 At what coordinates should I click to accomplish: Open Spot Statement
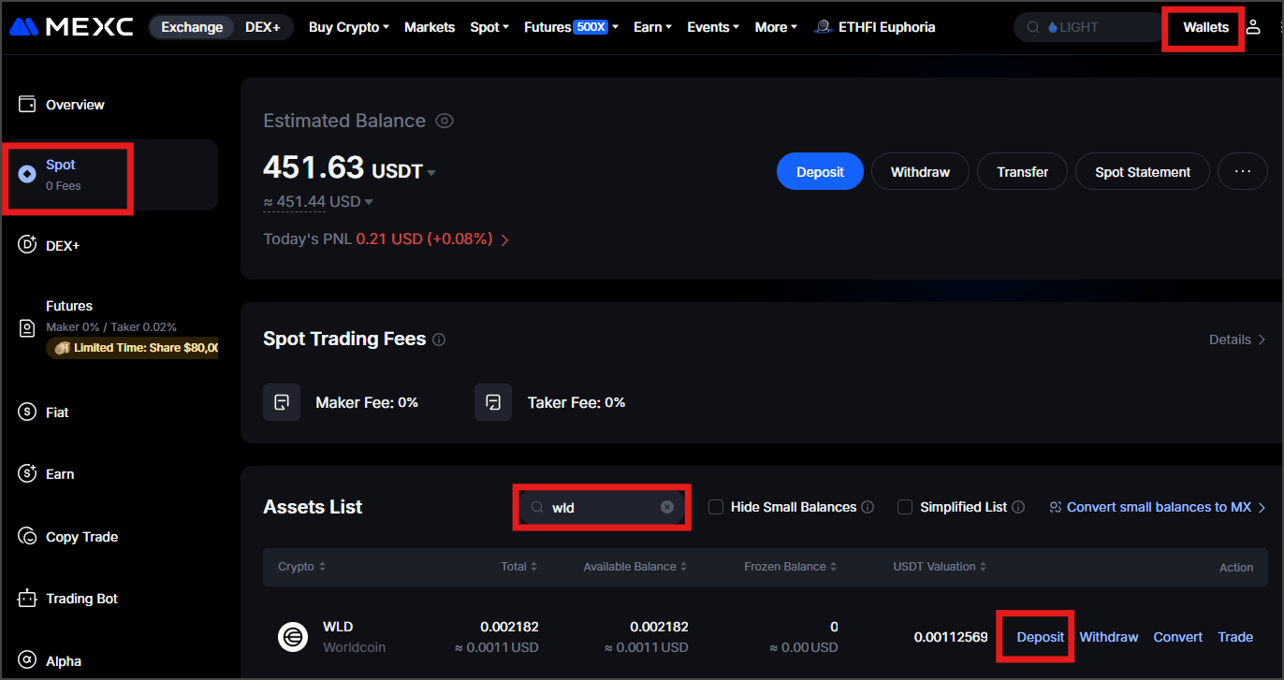[x=1143, y=172]
